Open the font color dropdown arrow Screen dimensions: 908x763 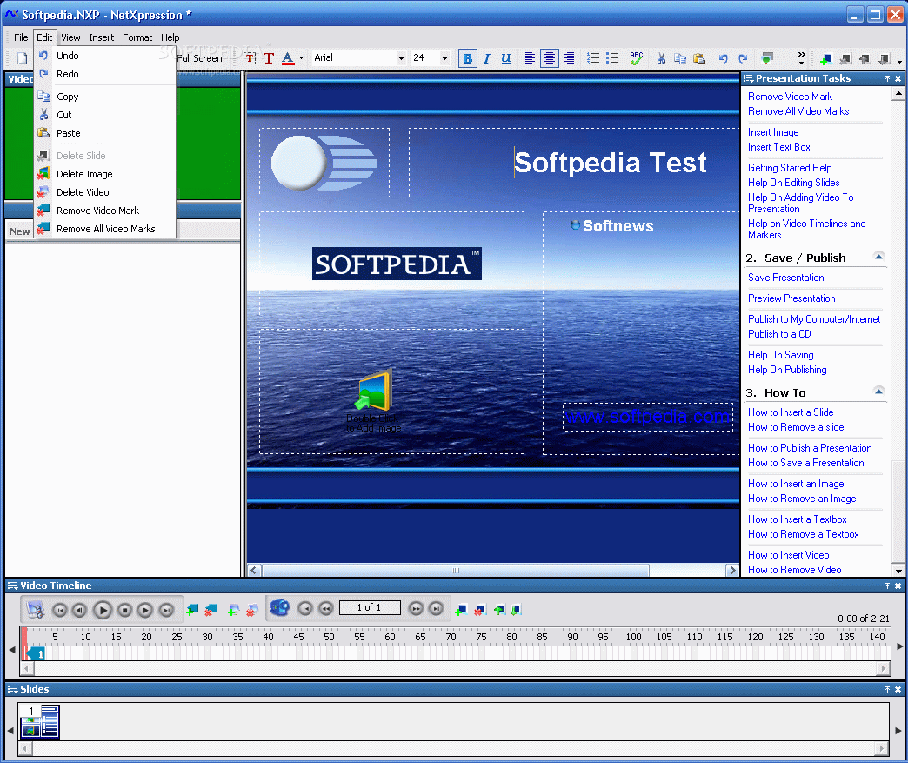(301, 58)
